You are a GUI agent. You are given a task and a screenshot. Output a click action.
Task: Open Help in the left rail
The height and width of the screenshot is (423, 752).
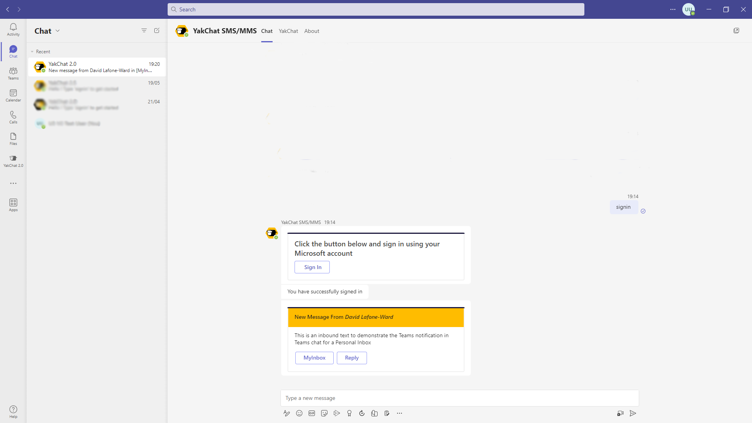tap(13, 412)
